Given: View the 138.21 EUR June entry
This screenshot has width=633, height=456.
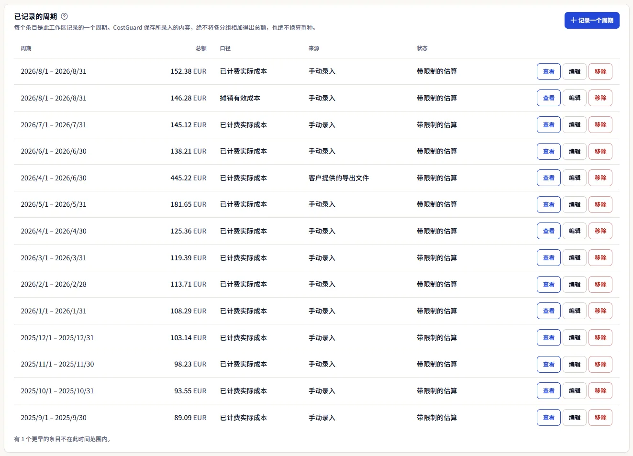Looking at the screenshot, I should click(549, 152).
